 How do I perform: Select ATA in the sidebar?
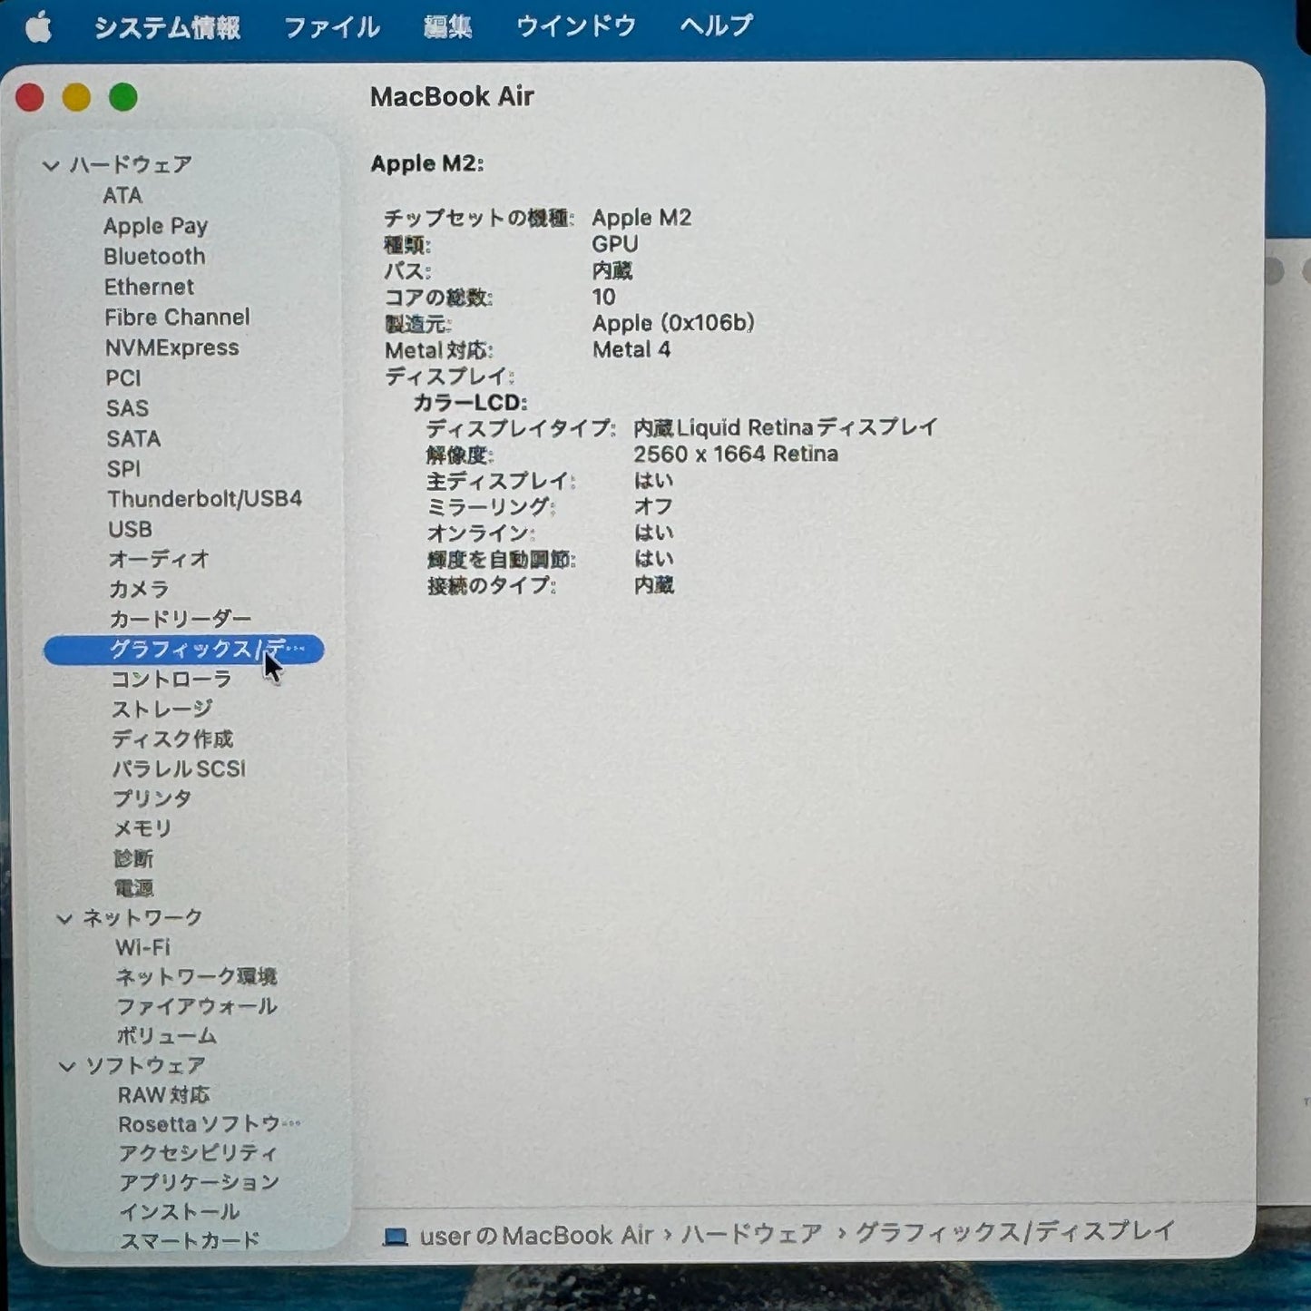122,196
